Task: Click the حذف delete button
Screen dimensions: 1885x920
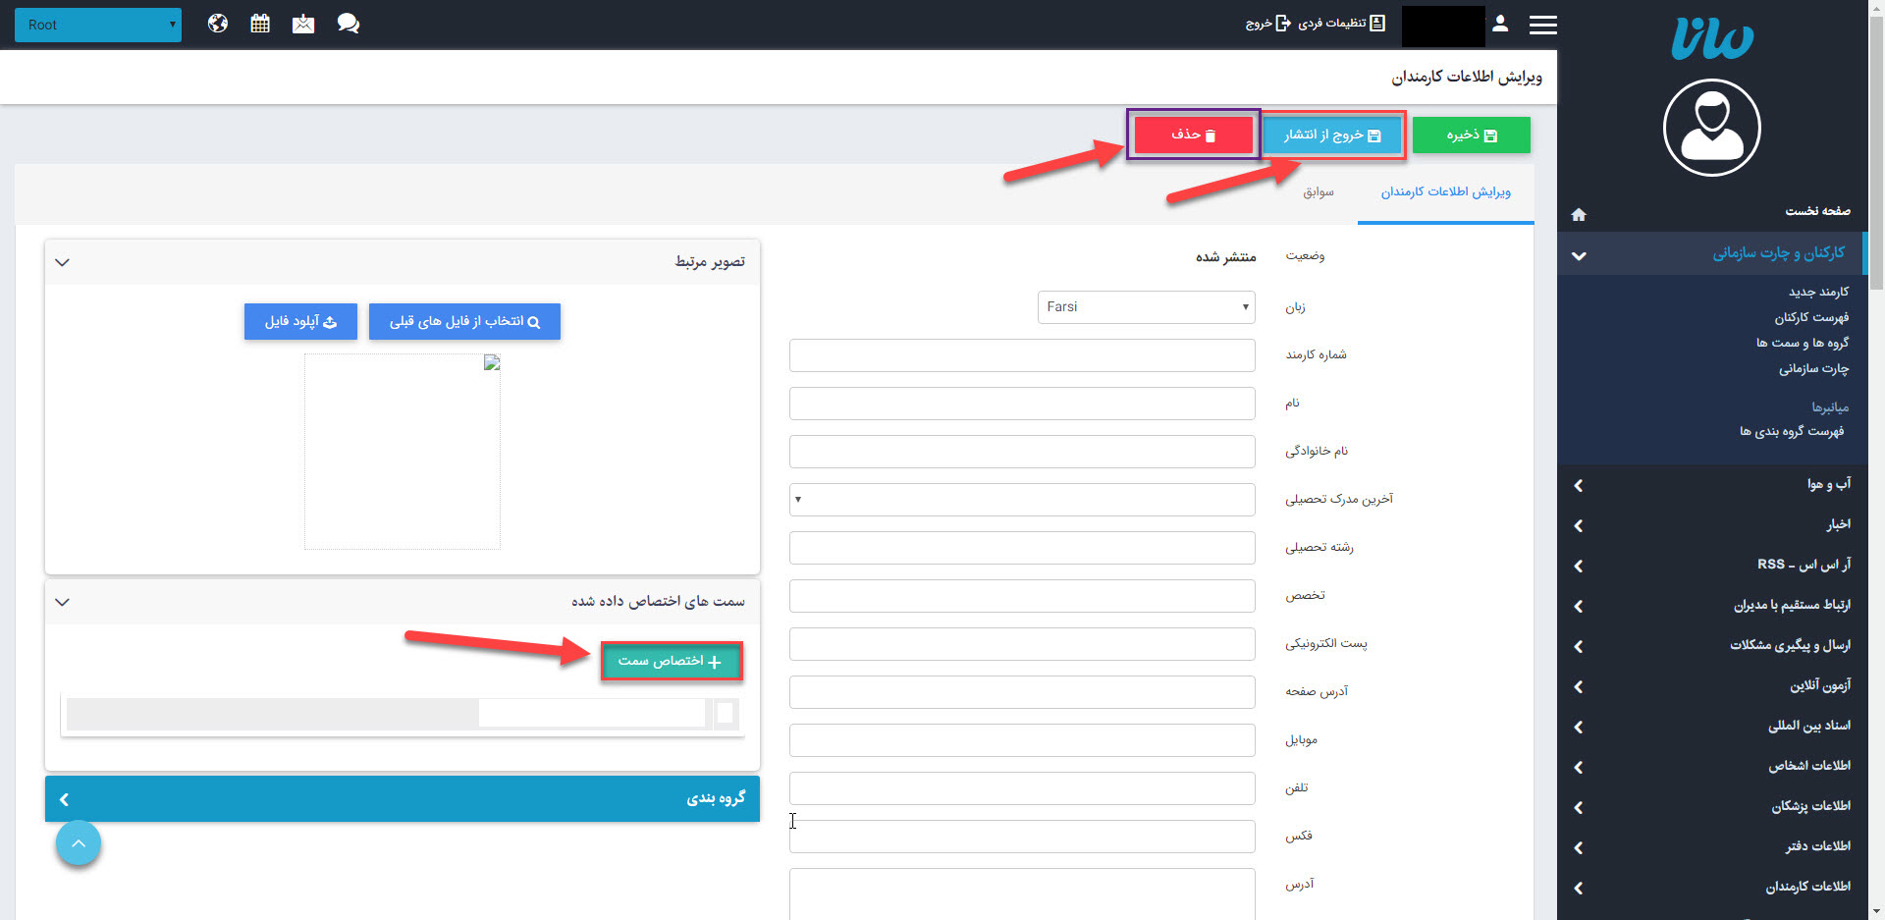Action: tap(1193, 135)
